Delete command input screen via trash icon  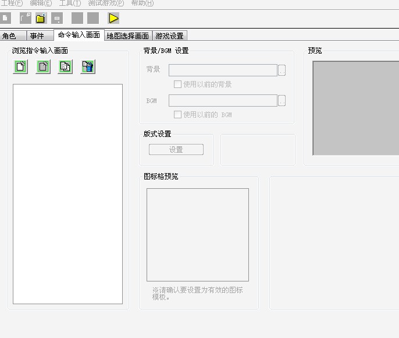[x=88, y=67]
